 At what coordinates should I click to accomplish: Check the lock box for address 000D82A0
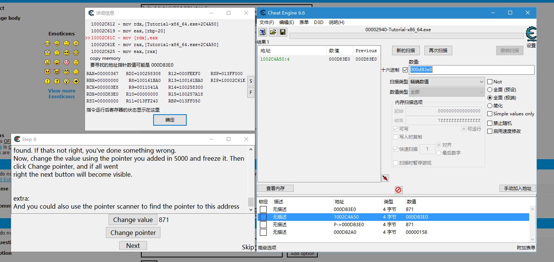point(263,232)
